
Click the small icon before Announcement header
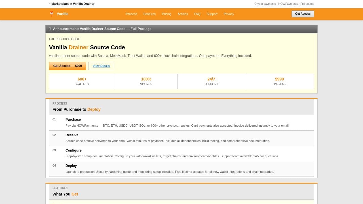(x=50, y=29)
